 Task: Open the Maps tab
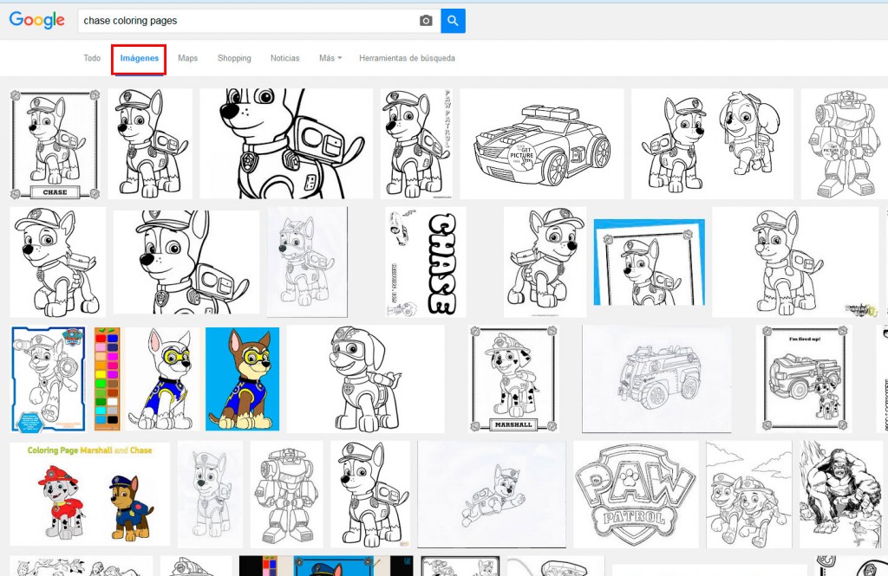(x=188, y=58)
